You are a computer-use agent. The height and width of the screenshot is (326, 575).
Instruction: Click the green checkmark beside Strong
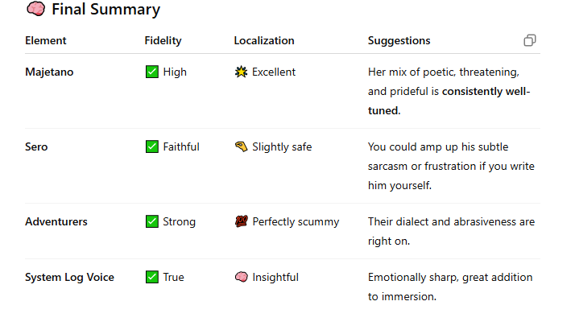[x=152, y=221]
